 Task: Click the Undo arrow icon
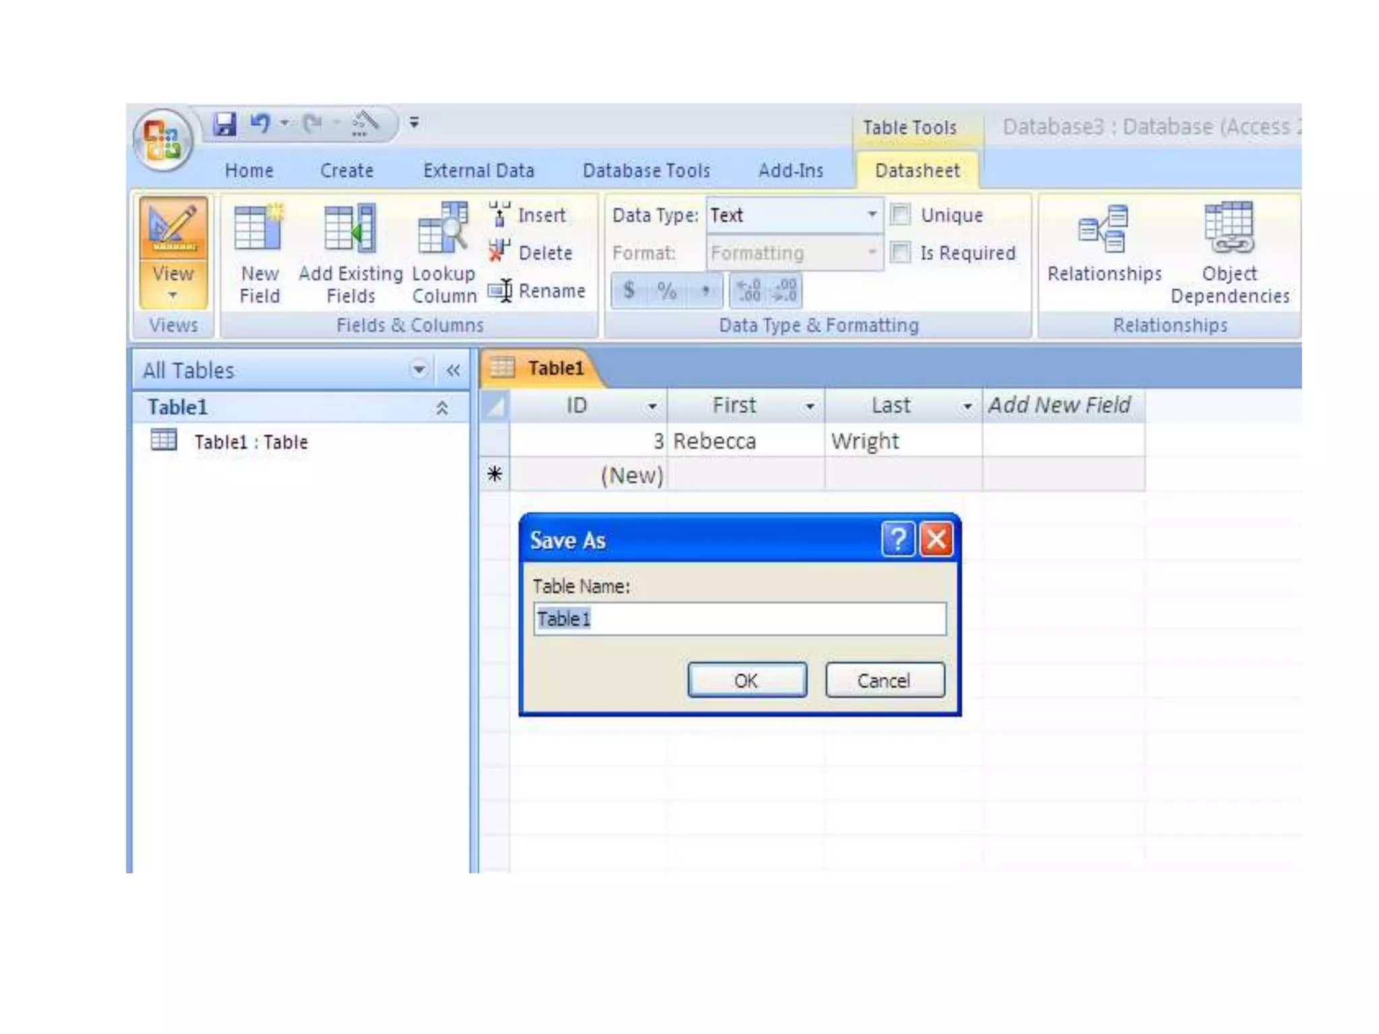260,123
